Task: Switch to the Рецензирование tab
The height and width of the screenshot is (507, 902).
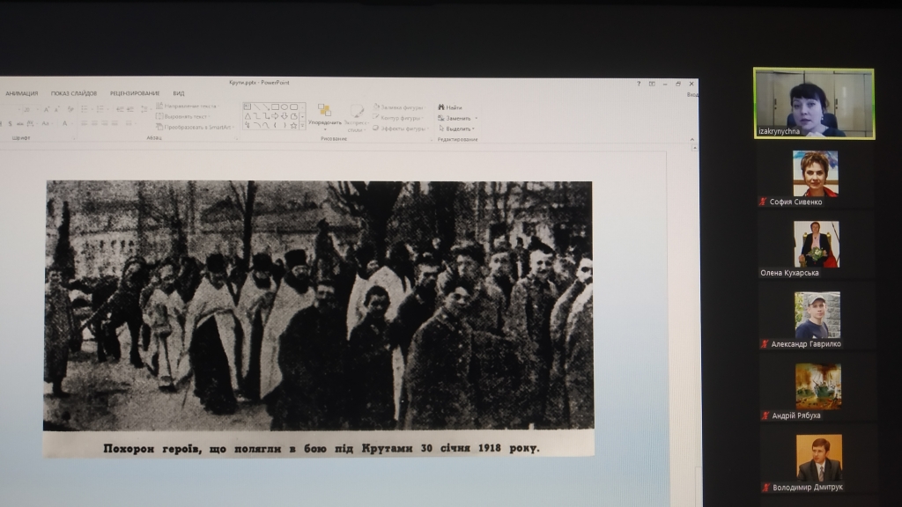Action: coord(135,93)
